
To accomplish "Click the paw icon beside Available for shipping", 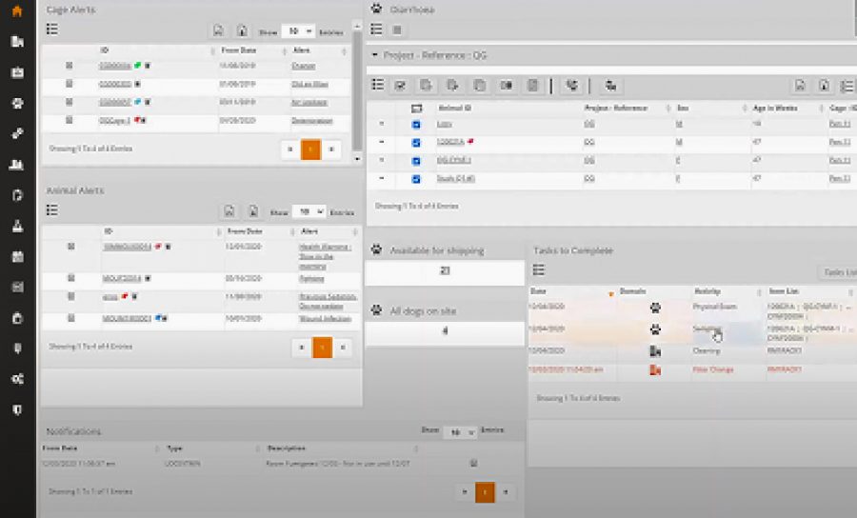I will [x=377, y=251].
